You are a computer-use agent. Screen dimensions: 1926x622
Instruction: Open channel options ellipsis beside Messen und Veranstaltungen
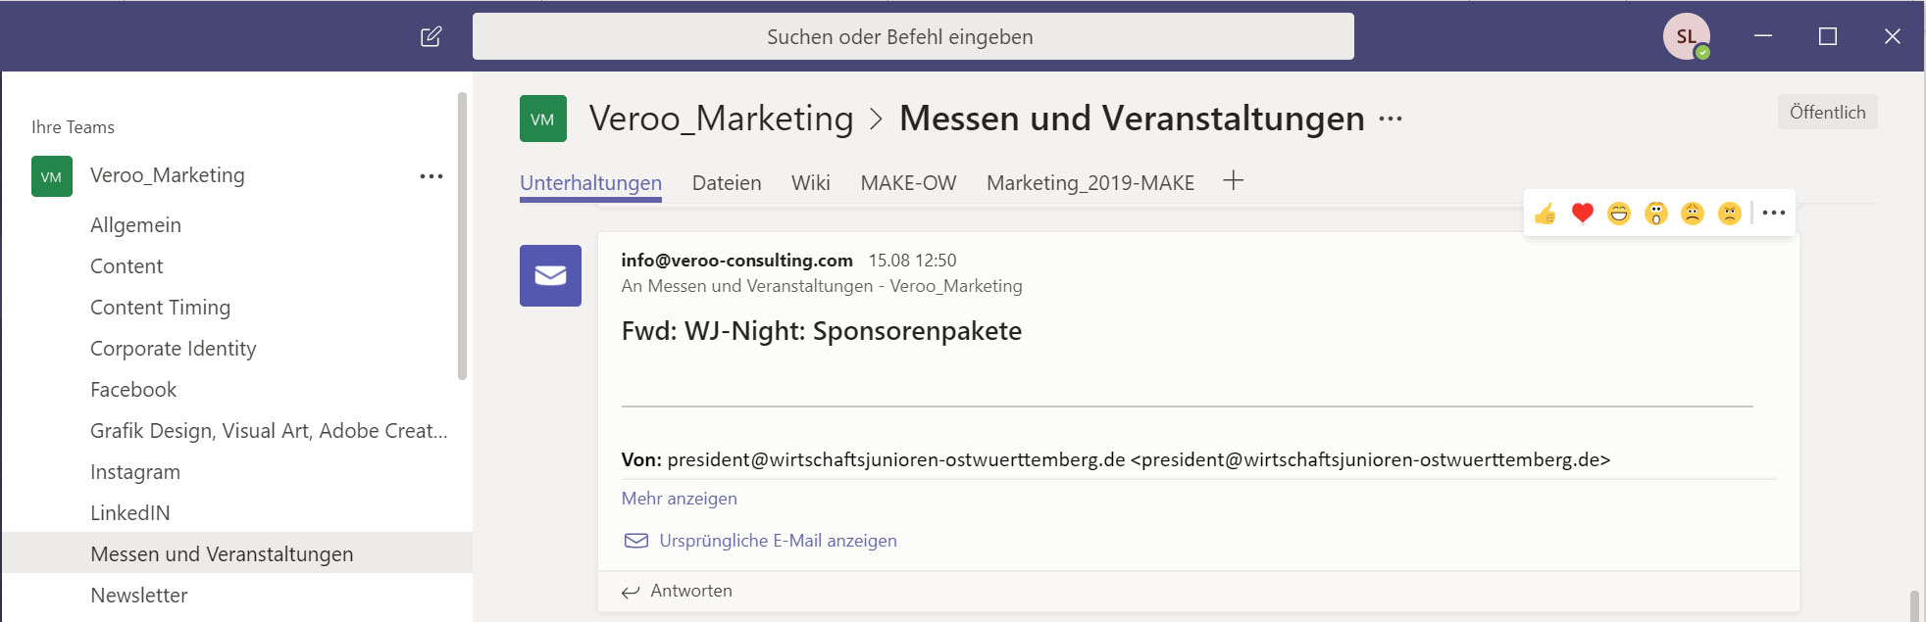tap(1391, 119)
